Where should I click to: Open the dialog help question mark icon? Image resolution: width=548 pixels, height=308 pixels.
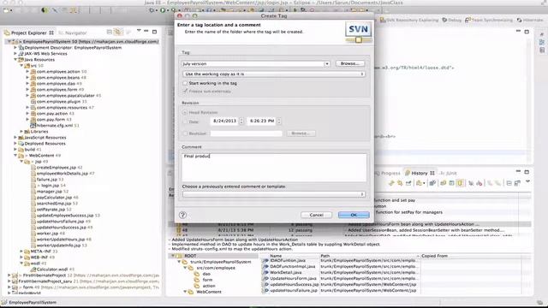[182, 215]
